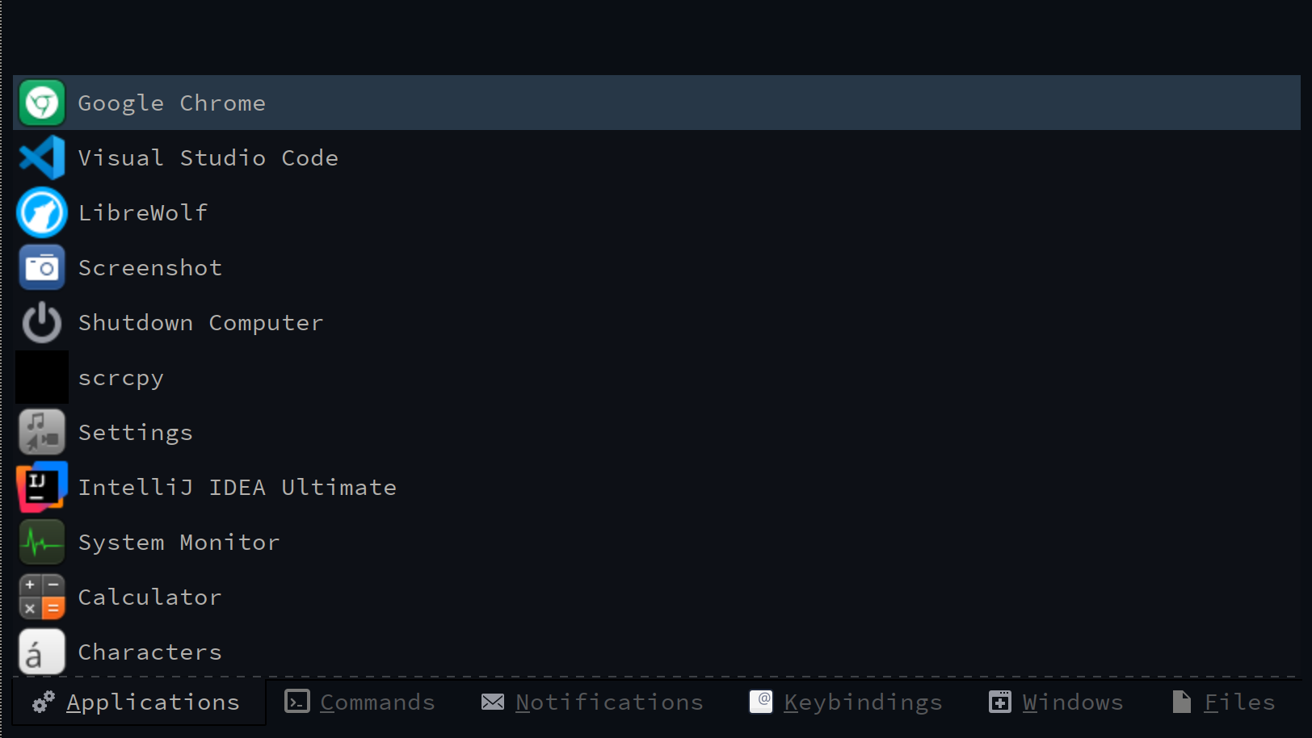Pick the "Settings" list entry
1312x738 pixels.
click(x=657, y=432)
